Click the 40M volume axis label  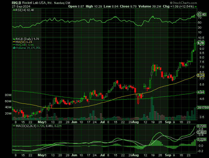pyautogui.click(x=8, y=107)
